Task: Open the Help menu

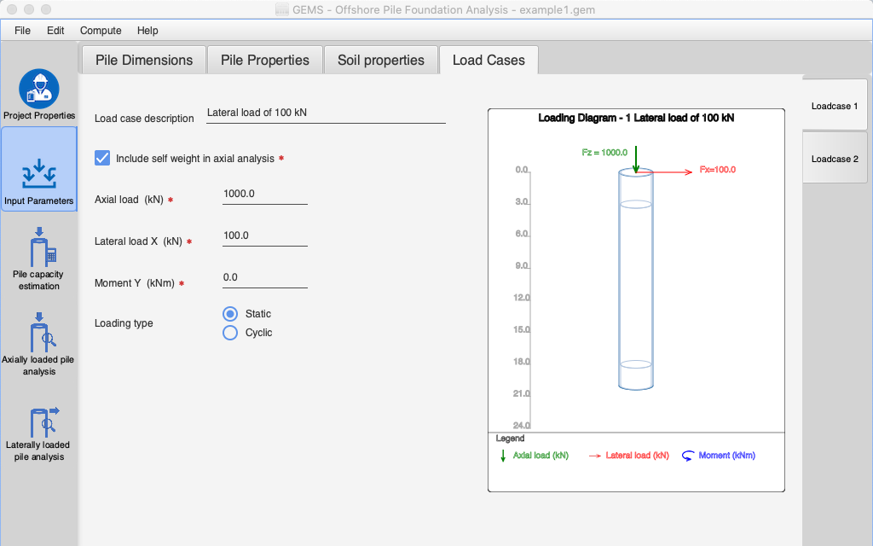Action: pos(147,31)
